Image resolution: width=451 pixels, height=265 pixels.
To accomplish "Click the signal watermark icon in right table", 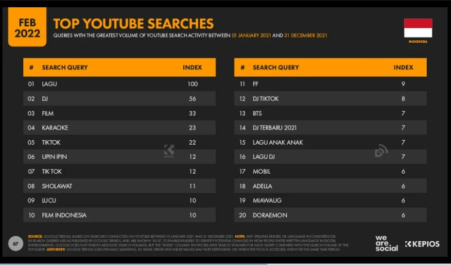I will [x=382, y=150].
